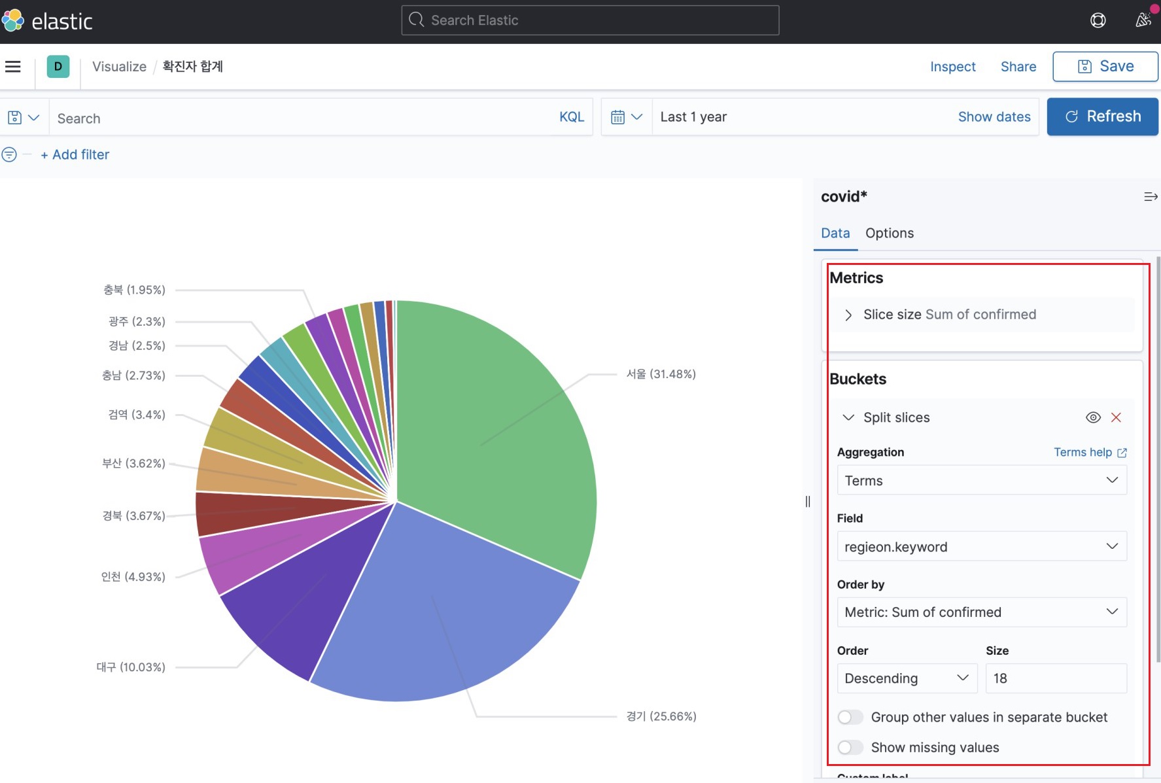Click the 경기 (25.66%) label
Image resolution: width=1161 pixels, height=783 pixels.
click(661, 716)
